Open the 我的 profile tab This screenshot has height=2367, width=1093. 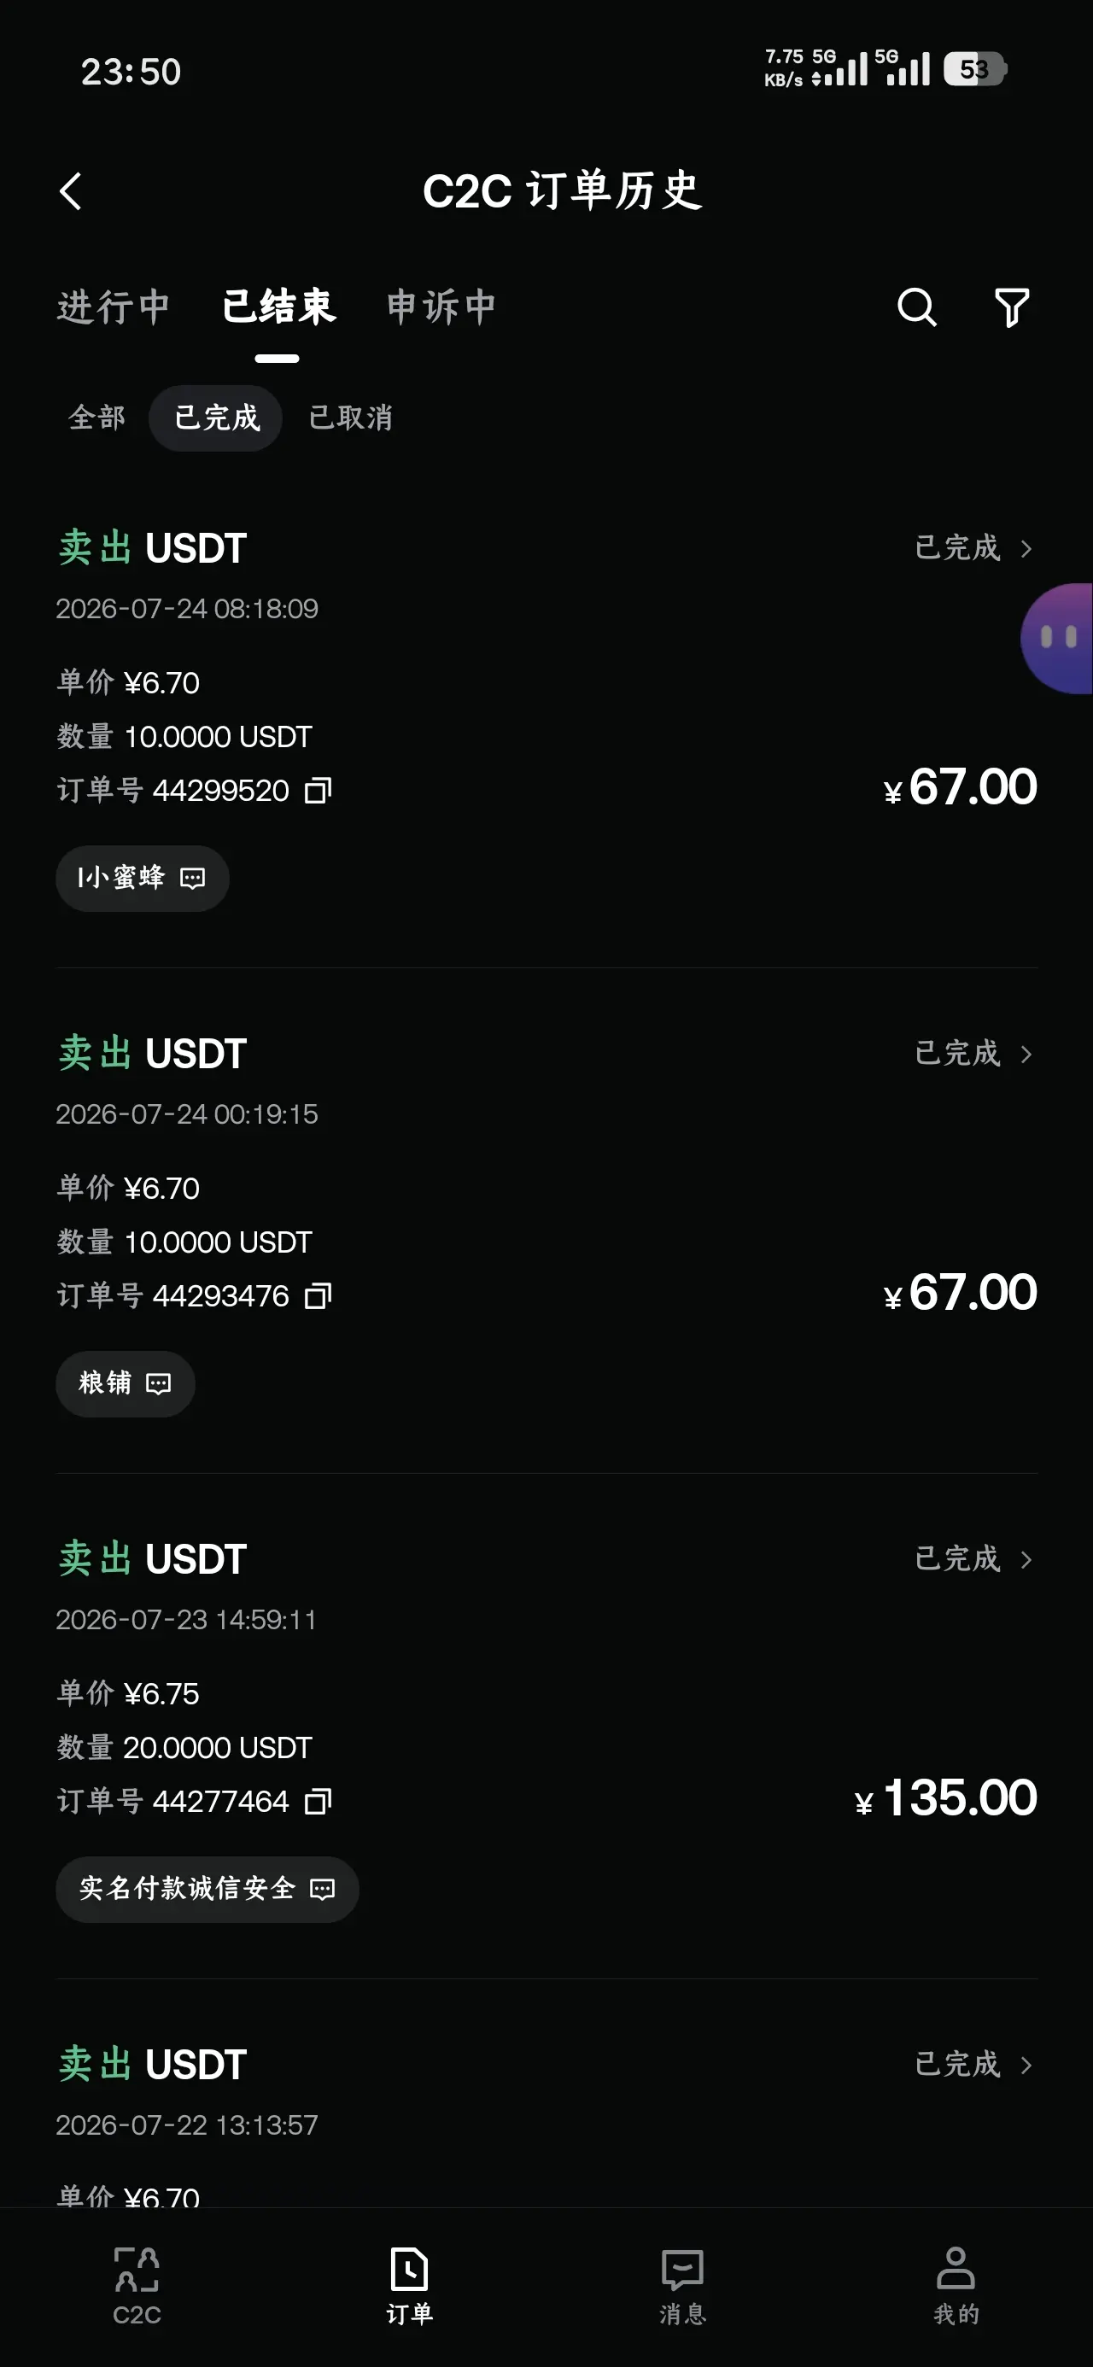[x=956, y=2285]
